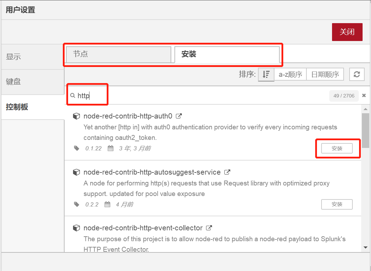Sort modules by 日期顺序
Viewport: 371px width, 271px height.
point(325,74)
